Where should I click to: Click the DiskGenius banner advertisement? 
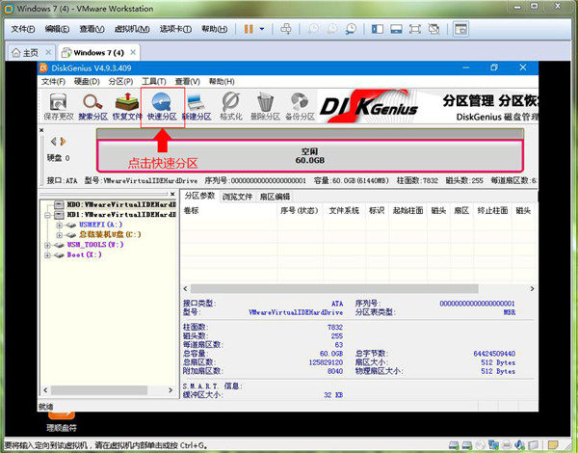pyautogui.click(x=428, y=107)
